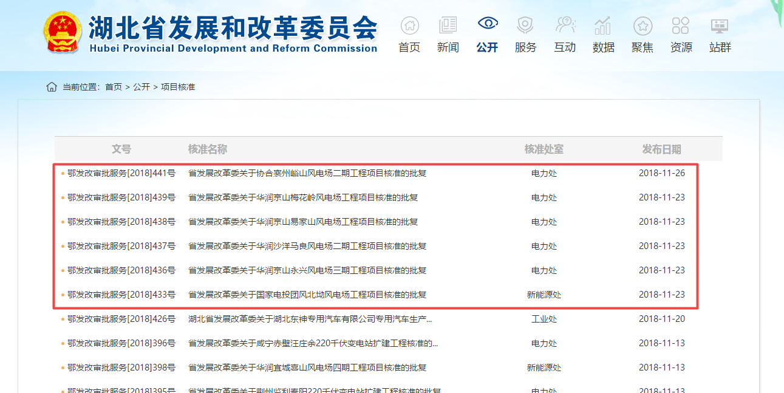Click document number 鄂发改审批服务[2018]439号

pos(121,197)
